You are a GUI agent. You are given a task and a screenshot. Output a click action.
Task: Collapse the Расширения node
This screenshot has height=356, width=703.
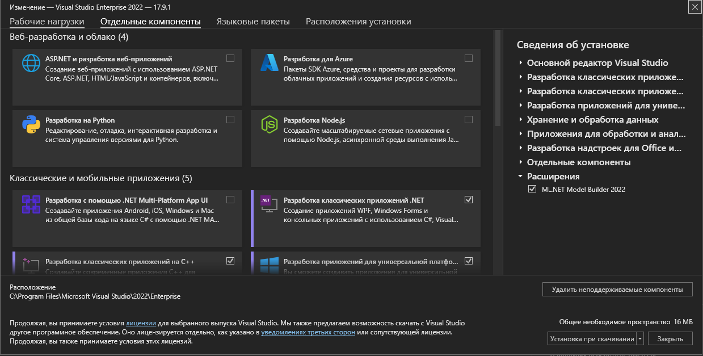coord(520,177)
